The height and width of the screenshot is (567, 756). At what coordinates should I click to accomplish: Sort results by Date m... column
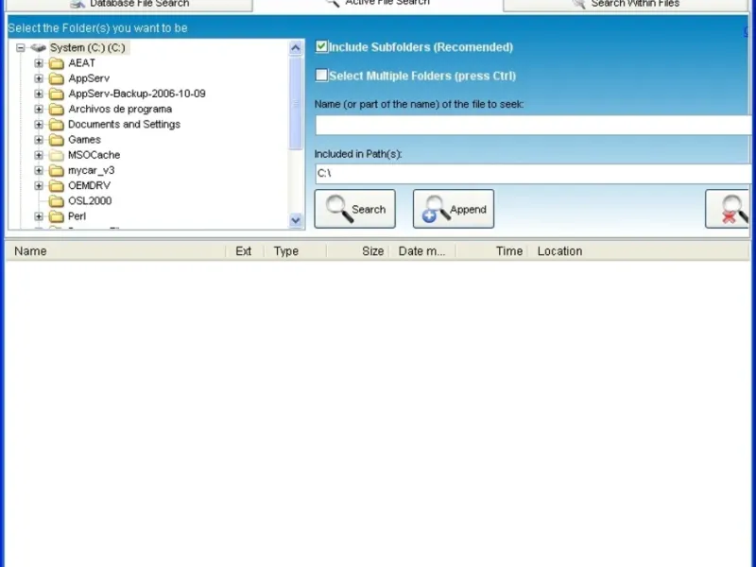tap(422, 251)
